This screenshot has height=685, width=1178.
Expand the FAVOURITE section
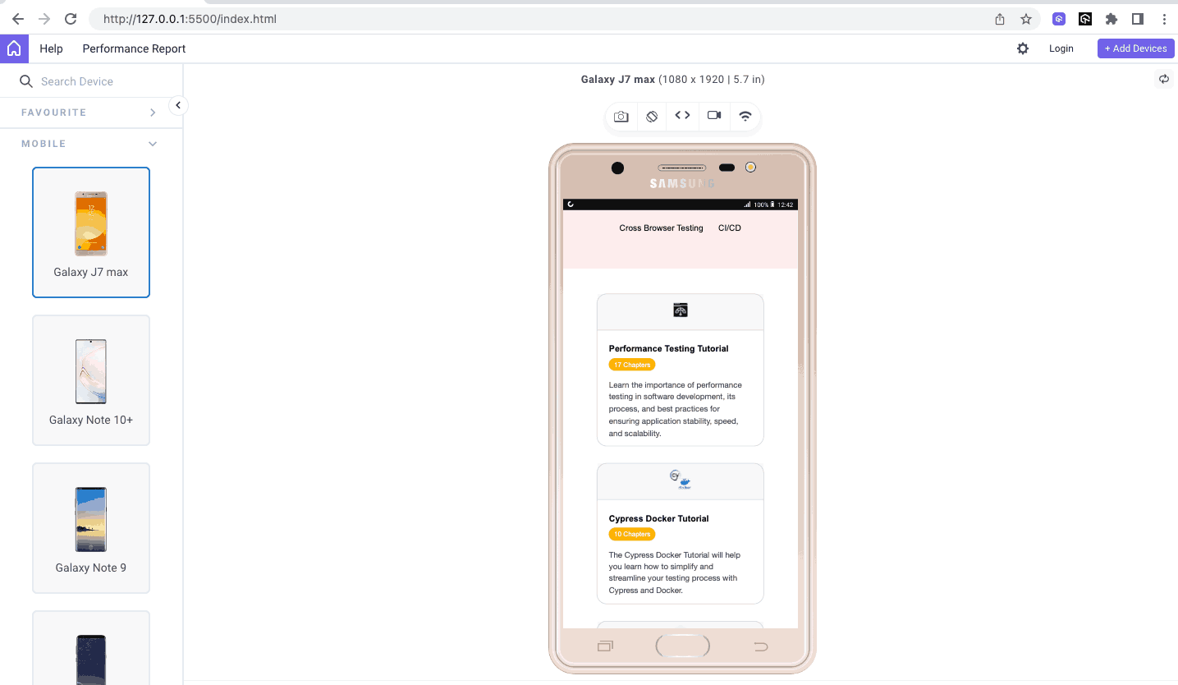point(153,112)
